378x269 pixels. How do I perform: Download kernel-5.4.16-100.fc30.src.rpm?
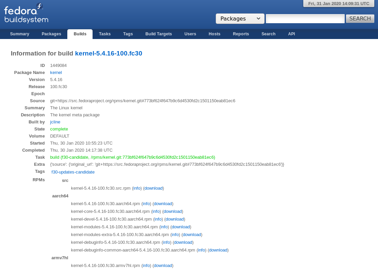[x=153, y=188]
